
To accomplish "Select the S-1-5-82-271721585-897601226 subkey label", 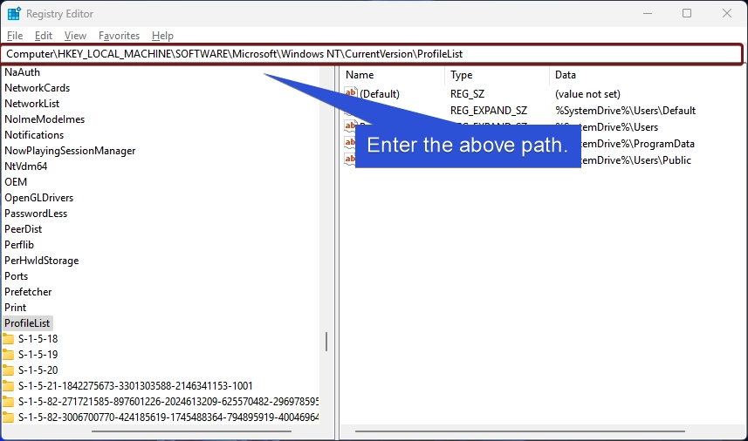I will click(x=168, y=402).
